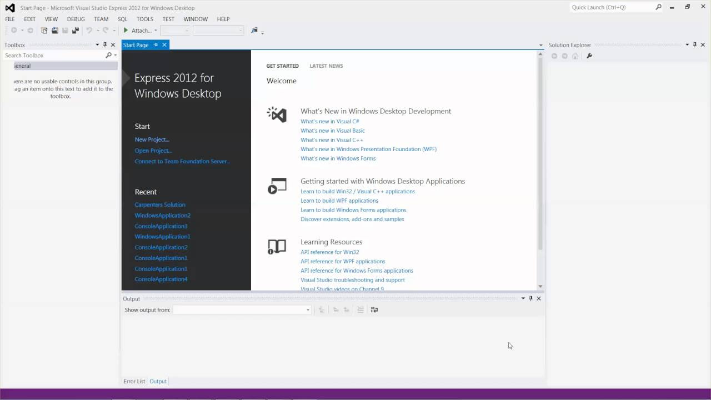Screen dimensions: 711x400
Task: Open the SQL menu
Action: [x=123, y=19]
